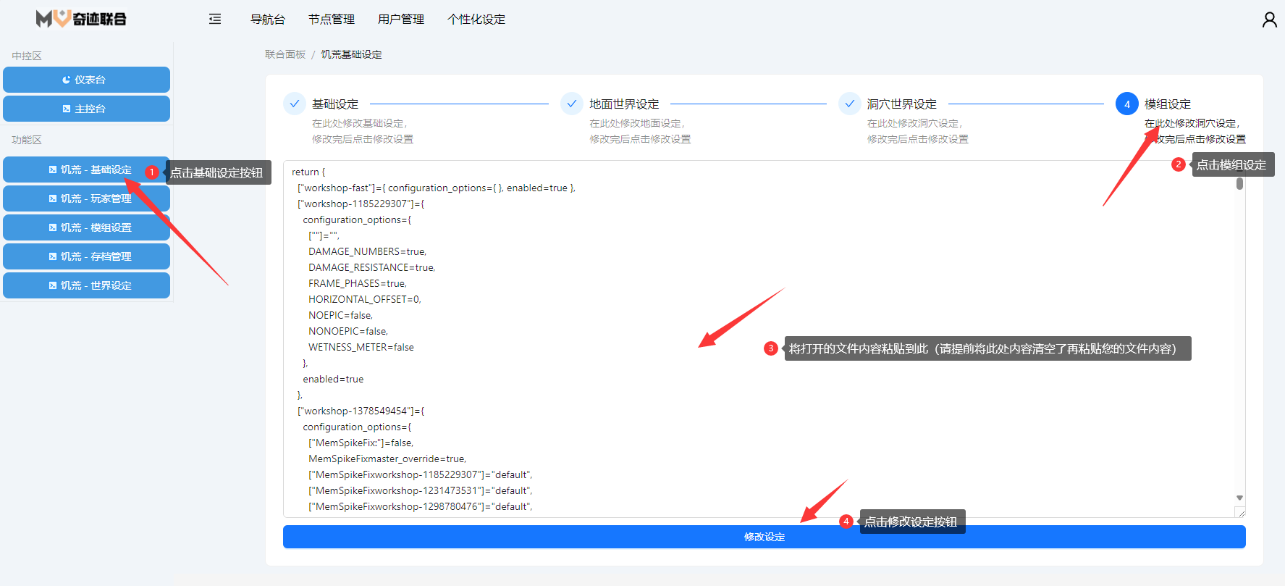1285x586 pixels.
Task: Go to the 基础设定 step title
Action: pyautogui.click(x=335, y=104)
